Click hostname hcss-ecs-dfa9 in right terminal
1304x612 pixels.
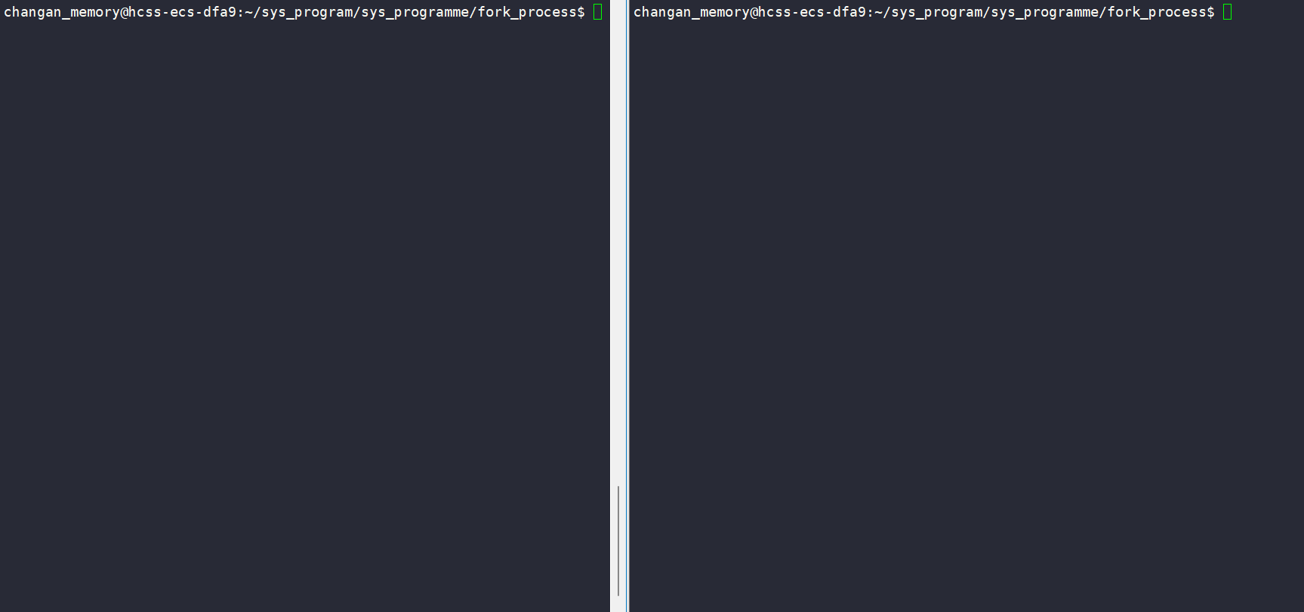(x=812, y=12)
